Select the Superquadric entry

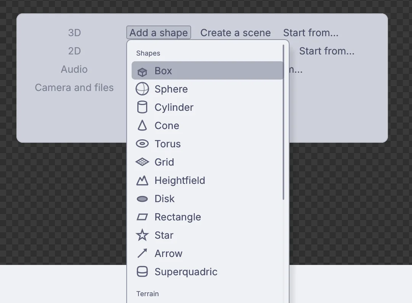click(x=208, y=272)
